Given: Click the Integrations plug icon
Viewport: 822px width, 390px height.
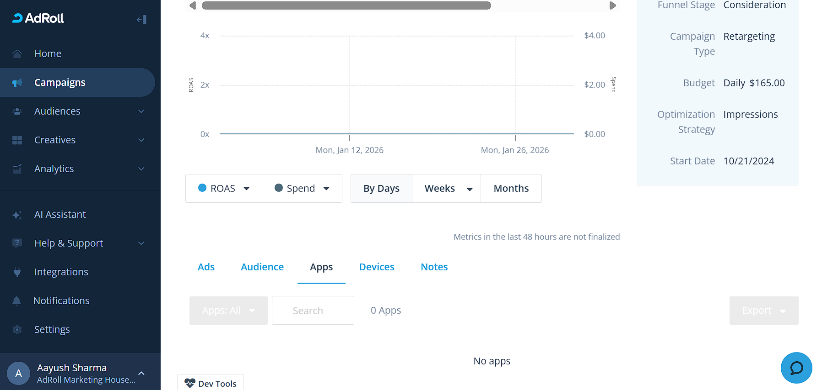Looking at the screenshot, I should coord(17,272).
